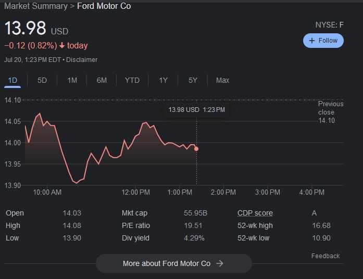Select the 1M chart range tab
Viewport: 363px width, 279px height.
click(x=72, y=80)
